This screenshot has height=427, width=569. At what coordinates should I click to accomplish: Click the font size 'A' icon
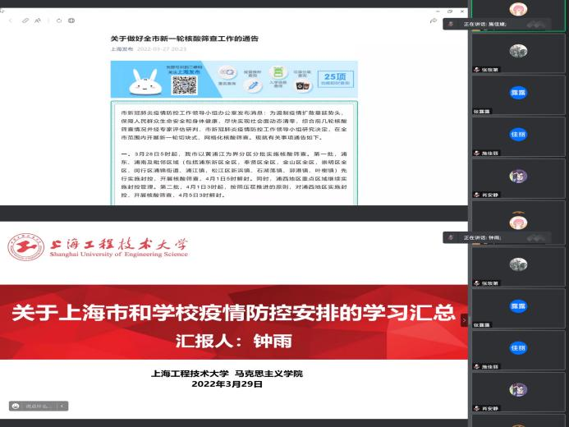click(x=38, y=21)
